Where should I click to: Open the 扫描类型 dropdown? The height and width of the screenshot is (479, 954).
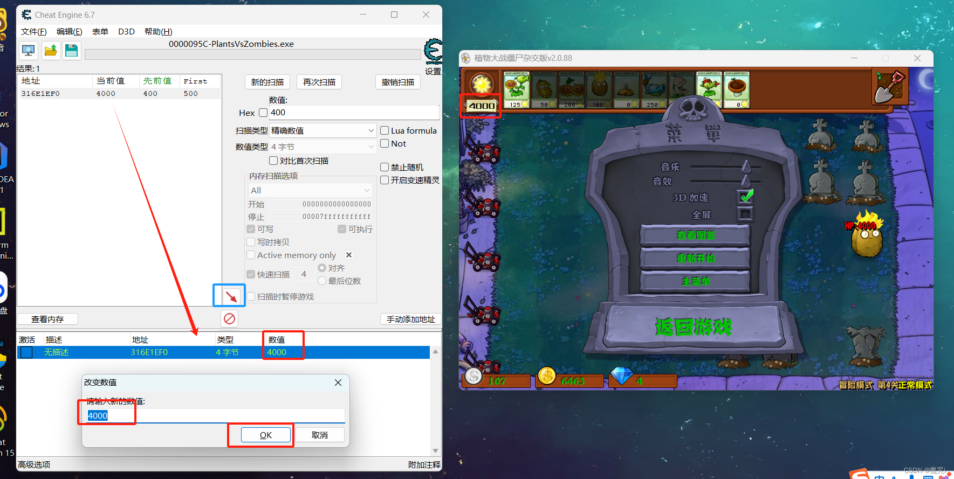(x=322, y=130)
